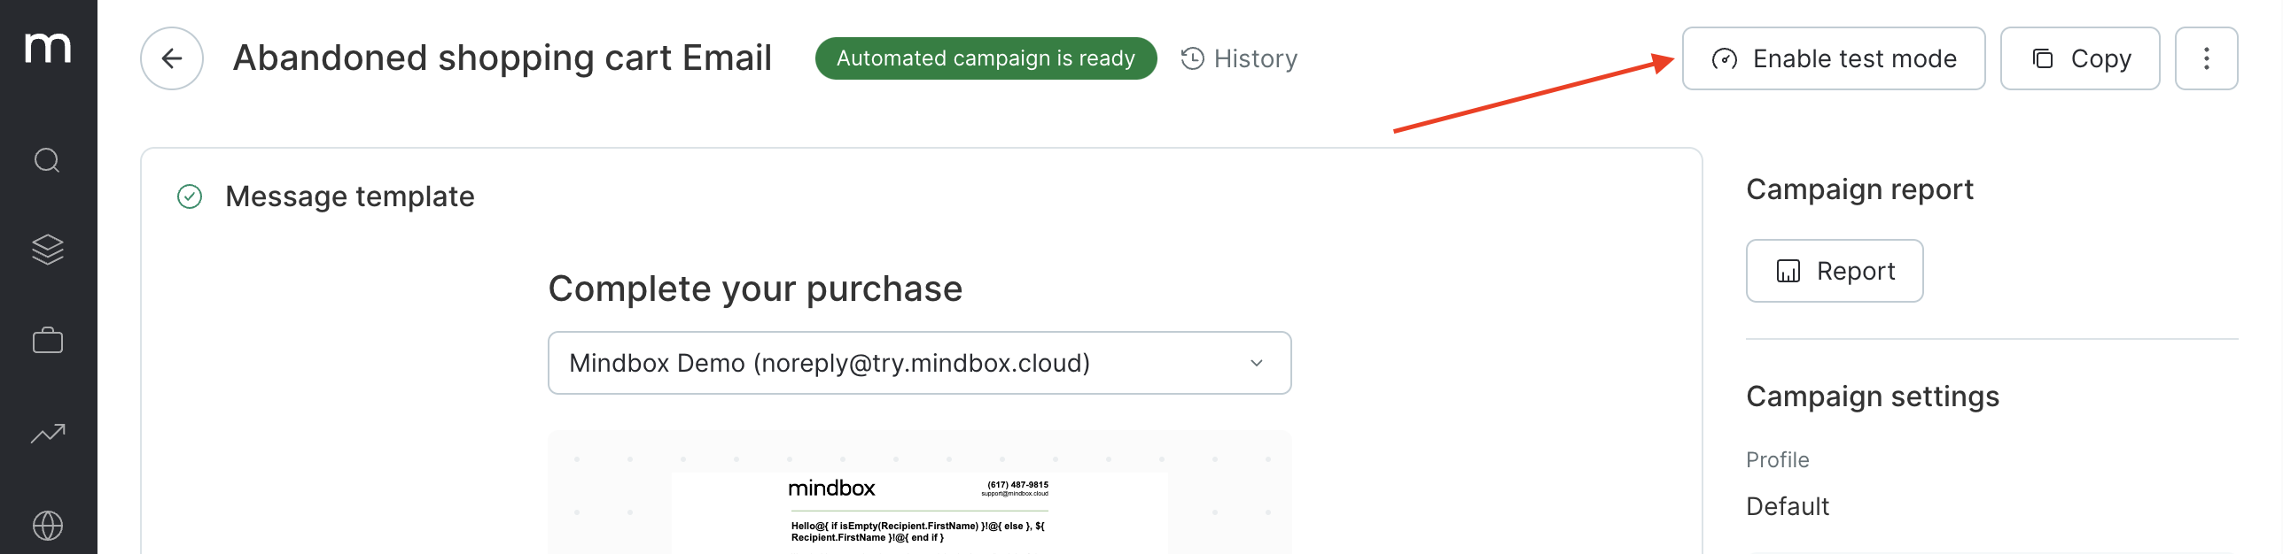Click the Message template green check icon
The image size is (2283, 554).
coord(190,196)
